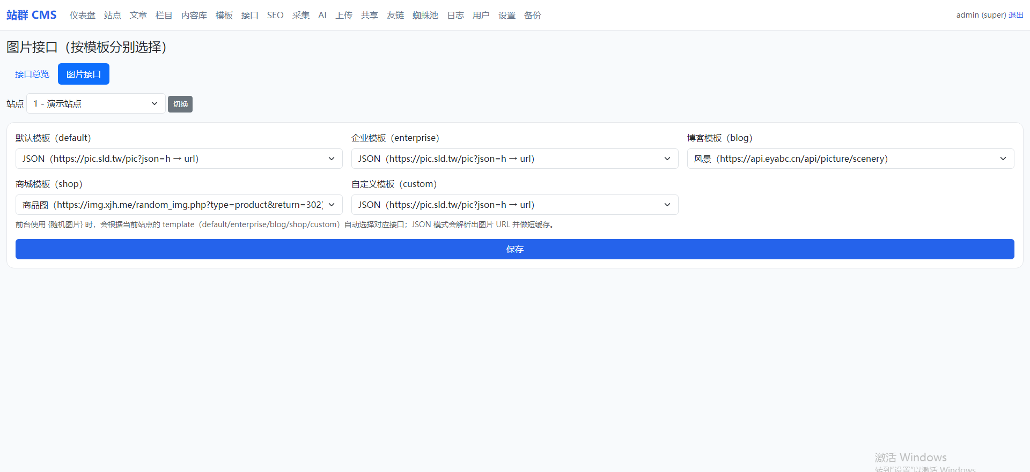The height and width of the screenshot is (472, 1030).
Task: Expand the shop template image API dropdown
Action: coord(179,205)
